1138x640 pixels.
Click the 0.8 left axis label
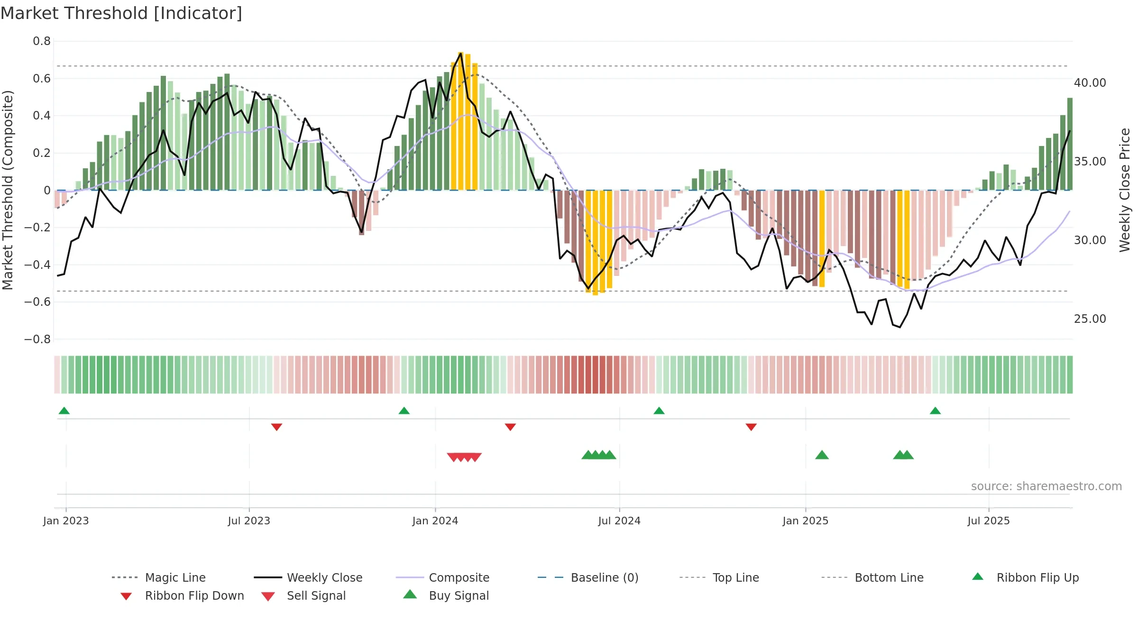[42, 41]
